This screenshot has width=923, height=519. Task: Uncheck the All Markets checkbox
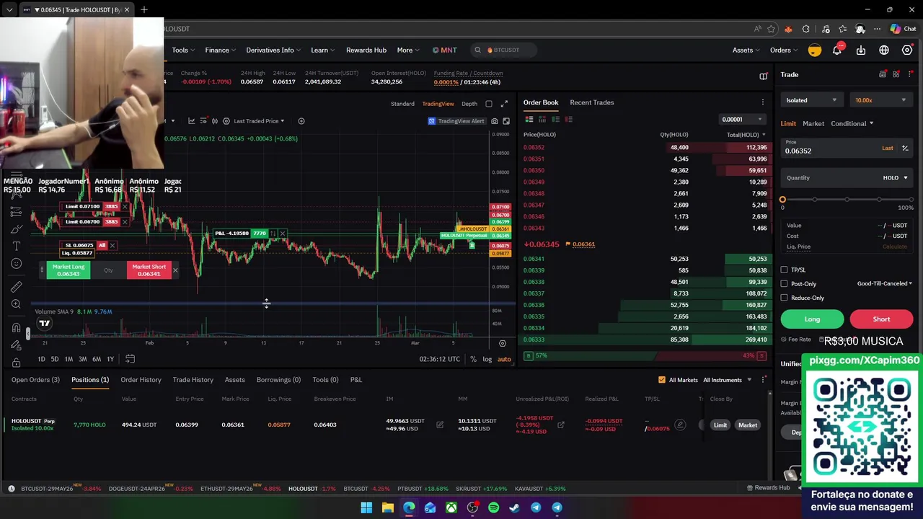(x=662, y=380)
